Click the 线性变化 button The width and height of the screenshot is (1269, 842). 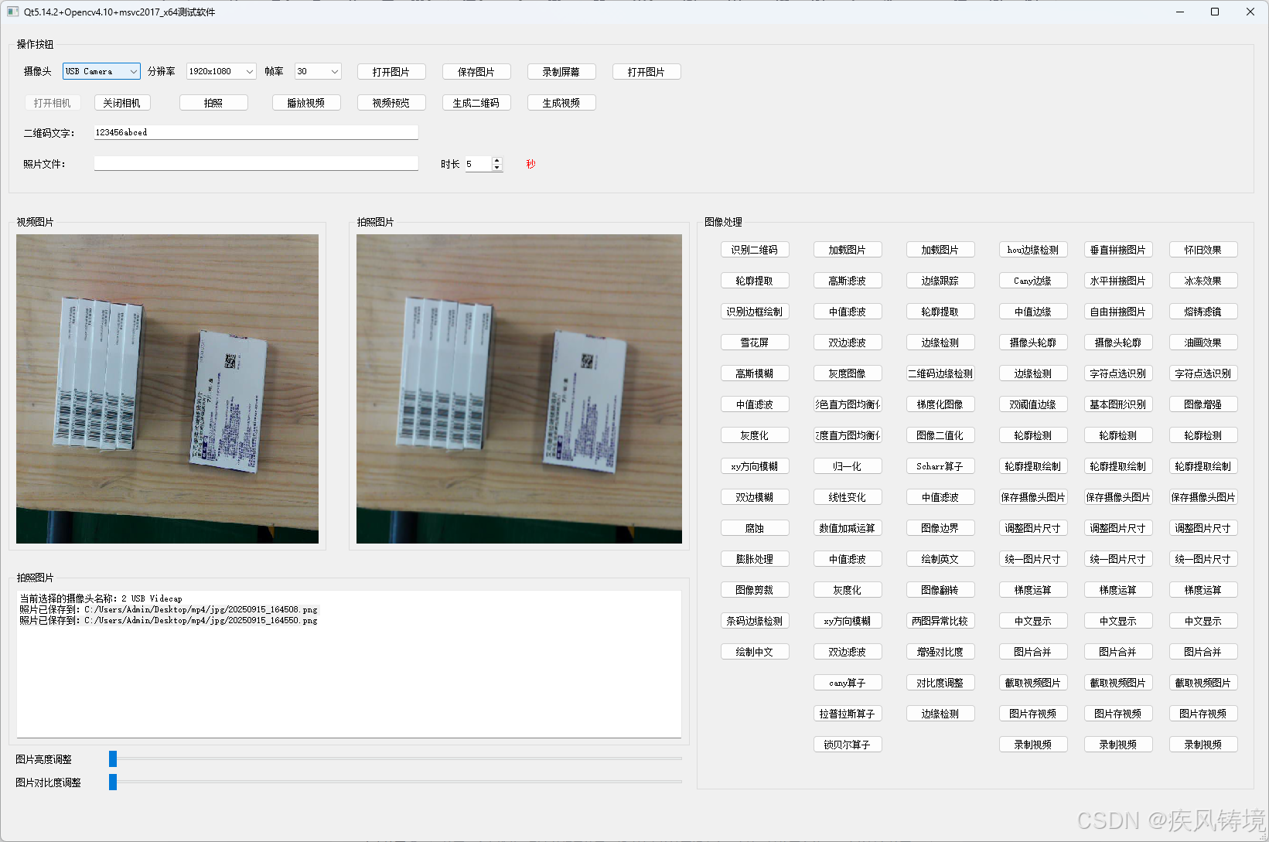coord(848,497)
